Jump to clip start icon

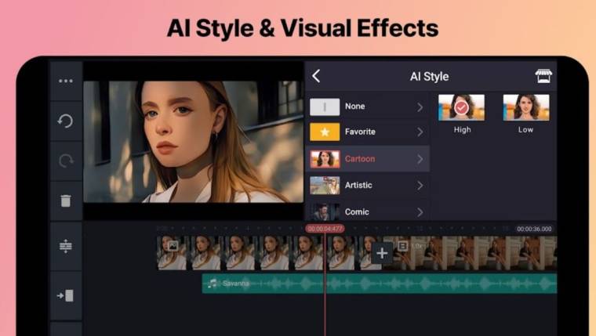[66, 295]
